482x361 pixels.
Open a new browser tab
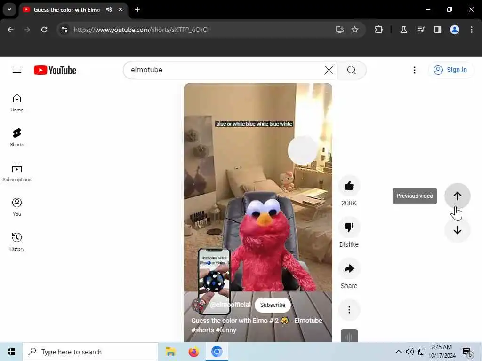[x=137, y=9]
